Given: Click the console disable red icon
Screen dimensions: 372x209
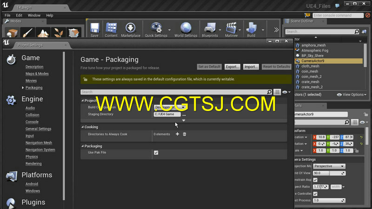Looking at the screenshot, I should [x=368, y=15].
